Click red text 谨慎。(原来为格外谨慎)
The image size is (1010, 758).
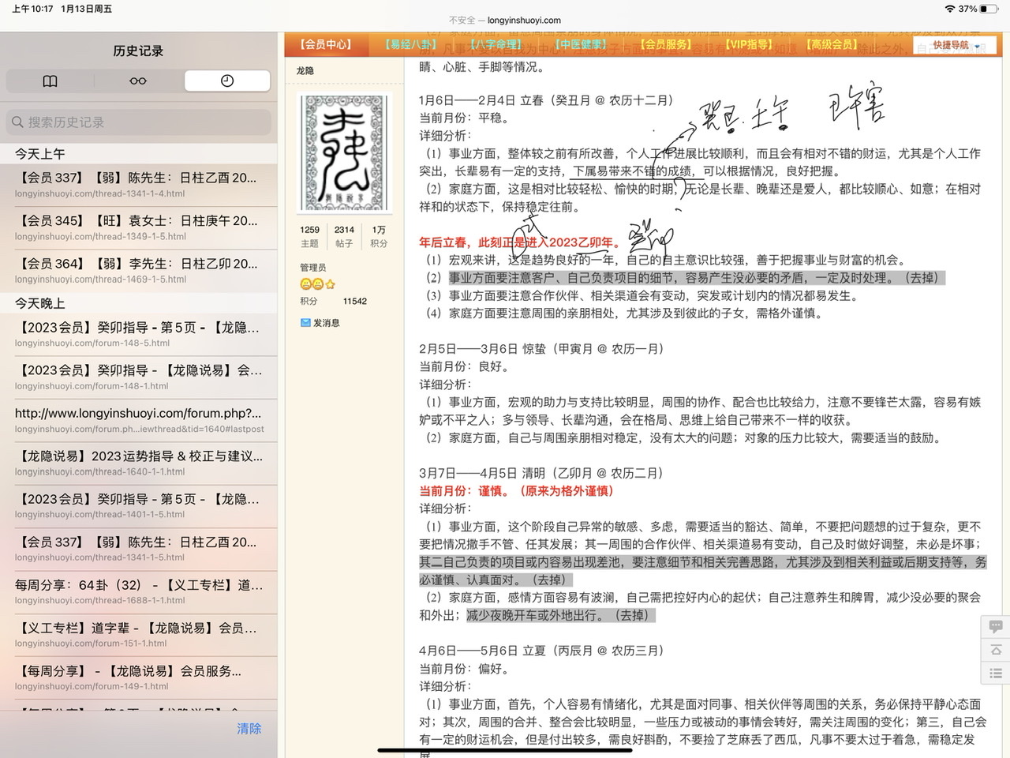tap(545, 490)
